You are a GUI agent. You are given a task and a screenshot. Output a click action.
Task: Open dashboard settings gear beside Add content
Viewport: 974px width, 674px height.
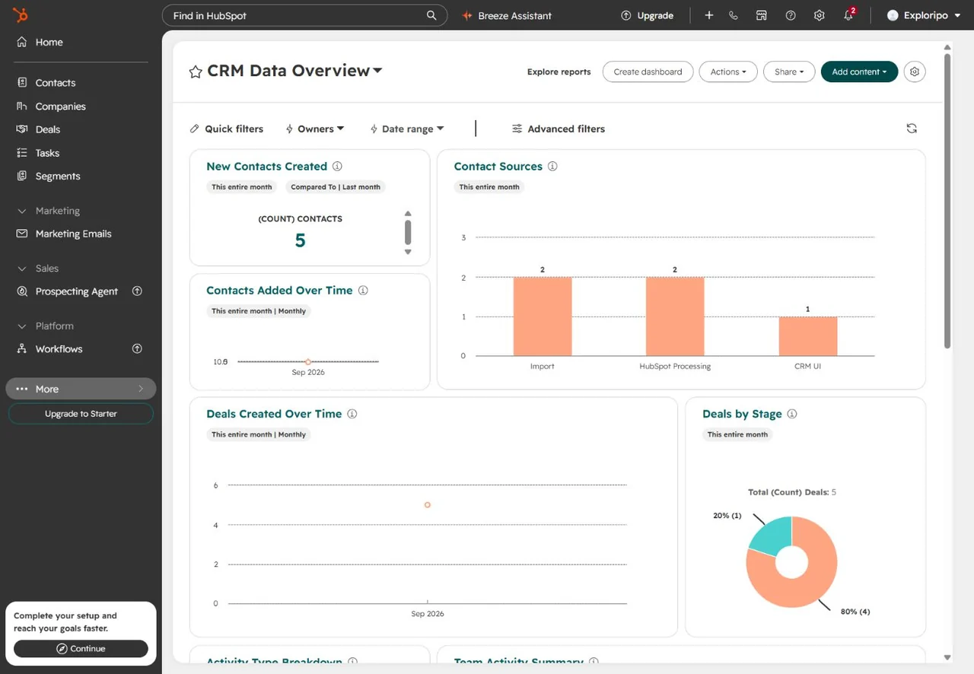point(915,72)
